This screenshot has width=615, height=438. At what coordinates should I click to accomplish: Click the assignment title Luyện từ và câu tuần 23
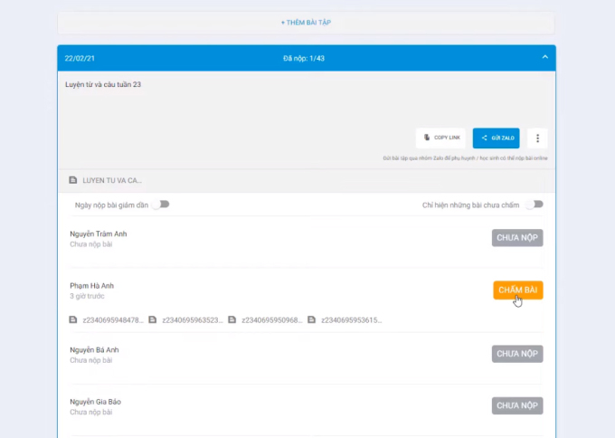click(103, 84)
